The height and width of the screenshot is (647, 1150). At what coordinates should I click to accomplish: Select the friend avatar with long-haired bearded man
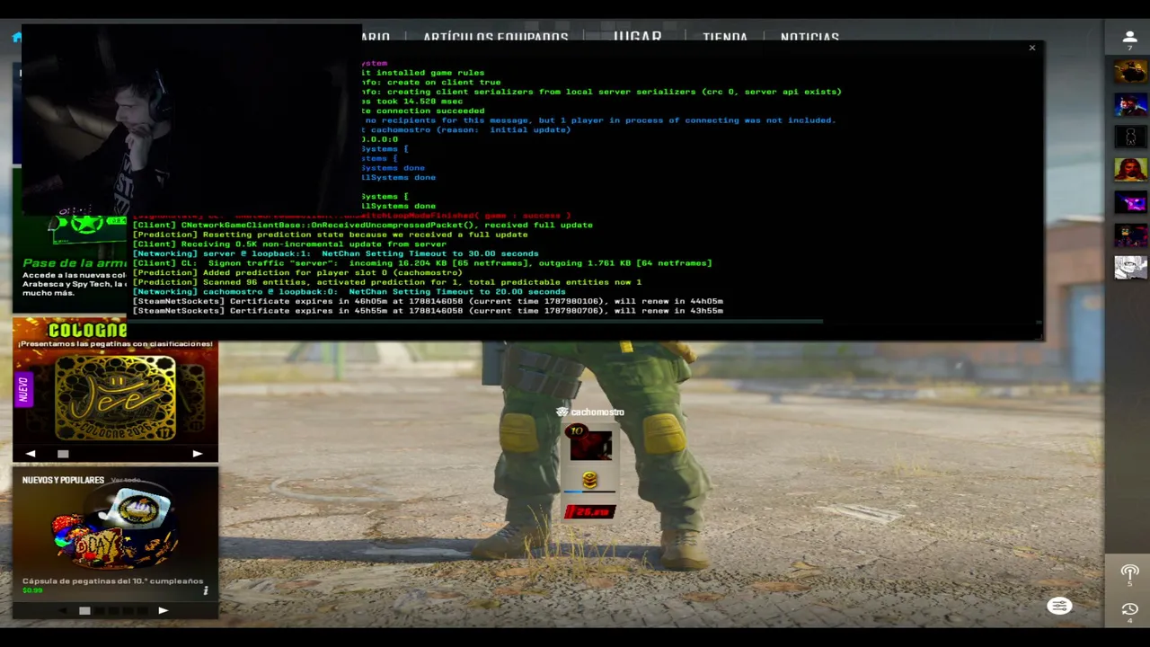(1130, 169)
